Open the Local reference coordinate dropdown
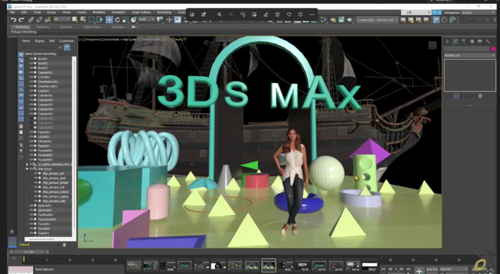This screenshot has width=500, height=274. (146, 20)
